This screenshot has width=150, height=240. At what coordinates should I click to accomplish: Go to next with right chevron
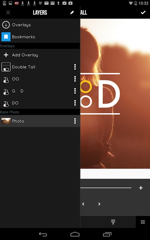pyautogui.click(x=99, y=204)
